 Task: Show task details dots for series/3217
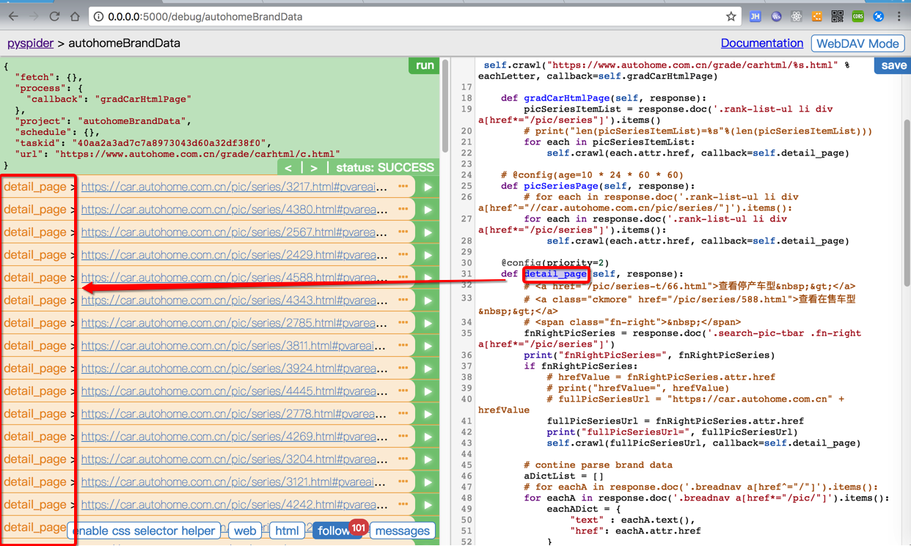pos(403,187)
